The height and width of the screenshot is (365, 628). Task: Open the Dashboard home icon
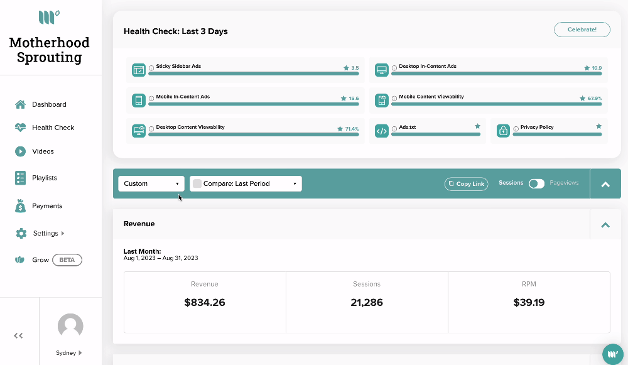coord(21,104)
